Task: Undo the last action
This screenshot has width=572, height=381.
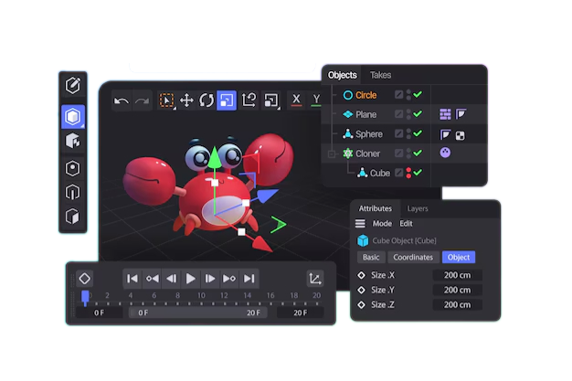Action: click(122, 101)
